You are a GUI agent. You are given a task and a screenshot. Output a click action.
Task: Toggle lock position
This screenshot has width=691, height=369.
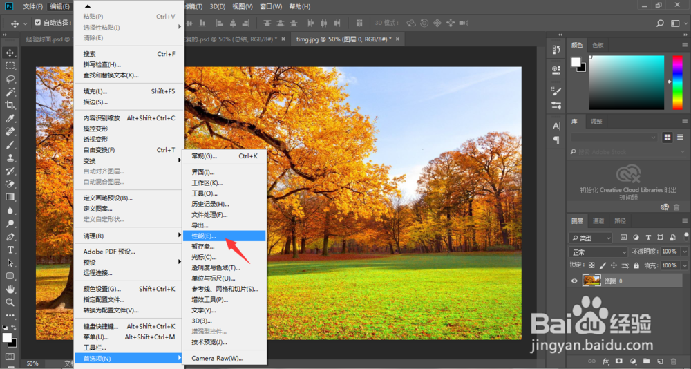coord(614,266)
